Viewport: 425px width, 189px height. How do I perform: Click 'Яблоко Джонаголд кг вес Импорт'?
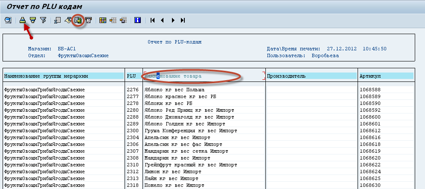(189, 117)
